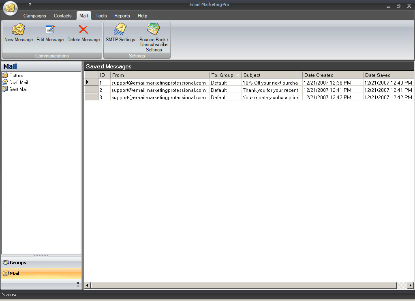Viewport: 415px width, 301px height.
Task: Open the Campaigns tab
Action: click(34, 16)
